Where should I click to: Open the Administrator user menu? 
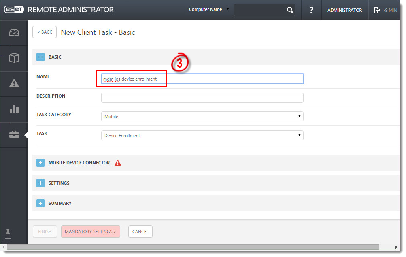344,10
